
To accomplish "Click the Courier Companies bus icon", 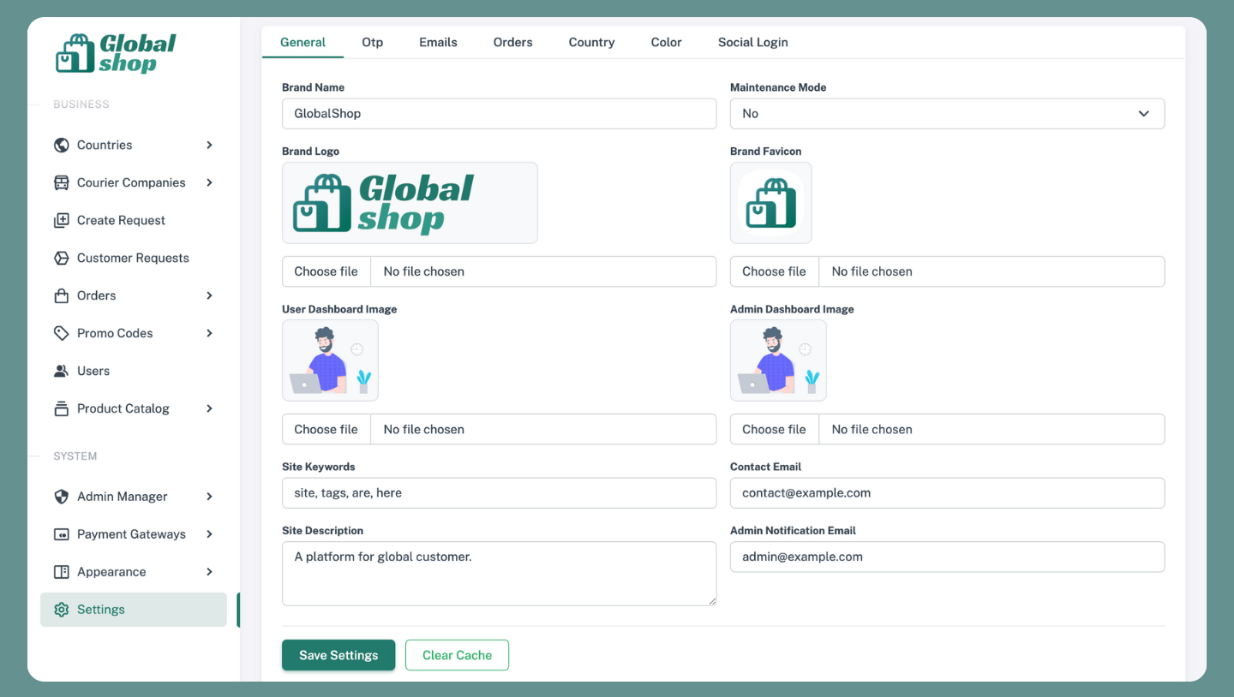I will pyautogui.click(x=62, y=182).
